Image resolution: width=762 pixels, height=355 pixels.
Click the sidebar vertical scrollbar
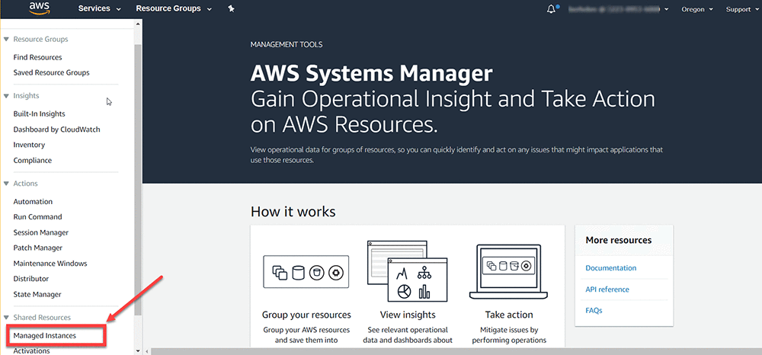138,180
